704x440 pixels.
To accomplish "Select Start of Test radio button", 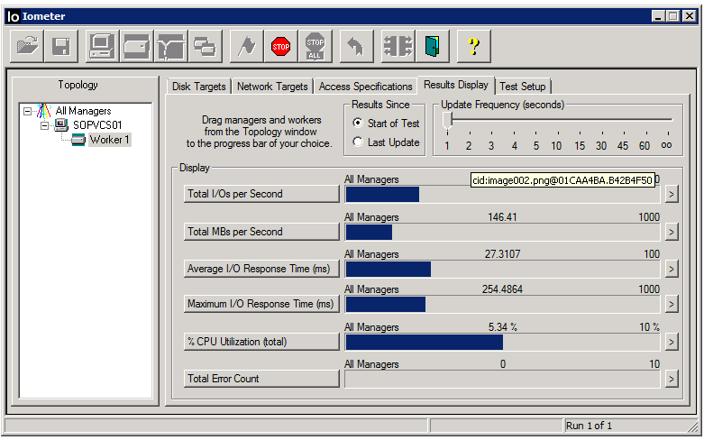I will click(358, 123).
